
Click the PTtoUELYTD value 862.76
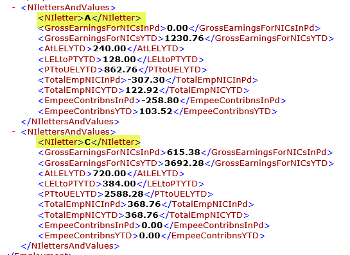(x=121, y=69)
